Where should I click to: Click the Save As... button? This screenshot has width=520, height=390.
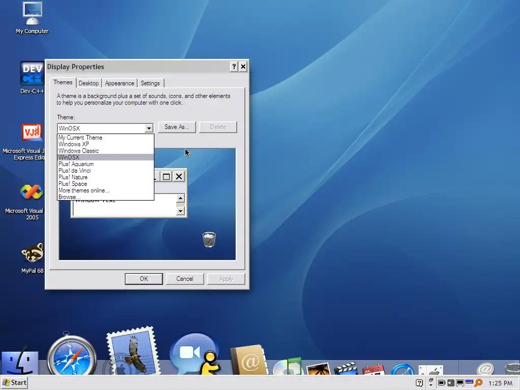177,127
